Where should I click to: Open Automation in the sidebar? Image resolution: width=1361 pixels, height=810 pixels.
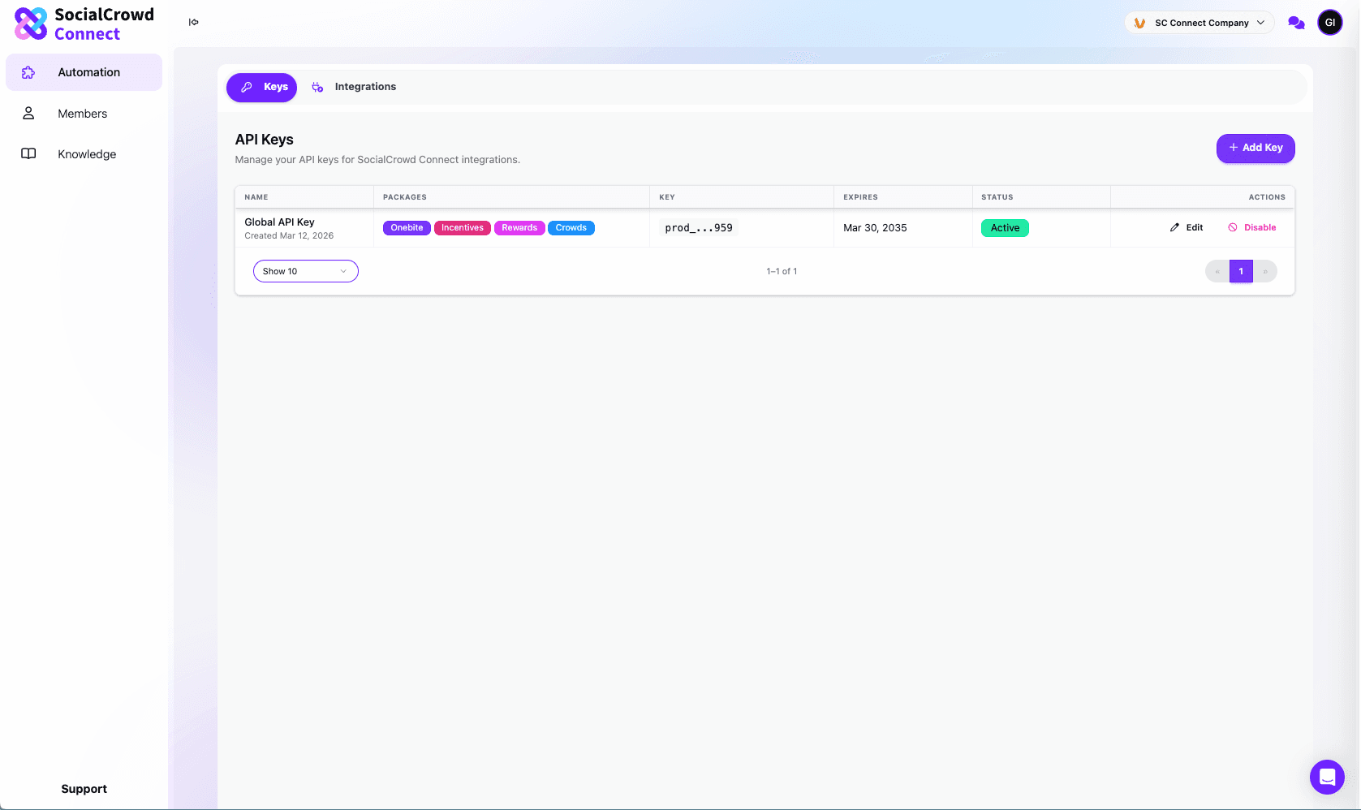(x=84, y=72)
